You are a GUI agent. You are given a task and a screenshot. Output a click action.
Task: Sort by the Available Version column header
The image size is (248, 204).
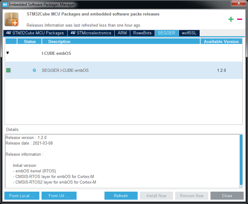click(x=221, y=41)
